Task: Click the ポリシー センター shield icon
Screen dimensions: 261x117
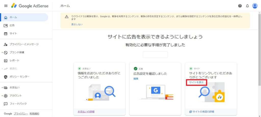Action: [6, 77]
